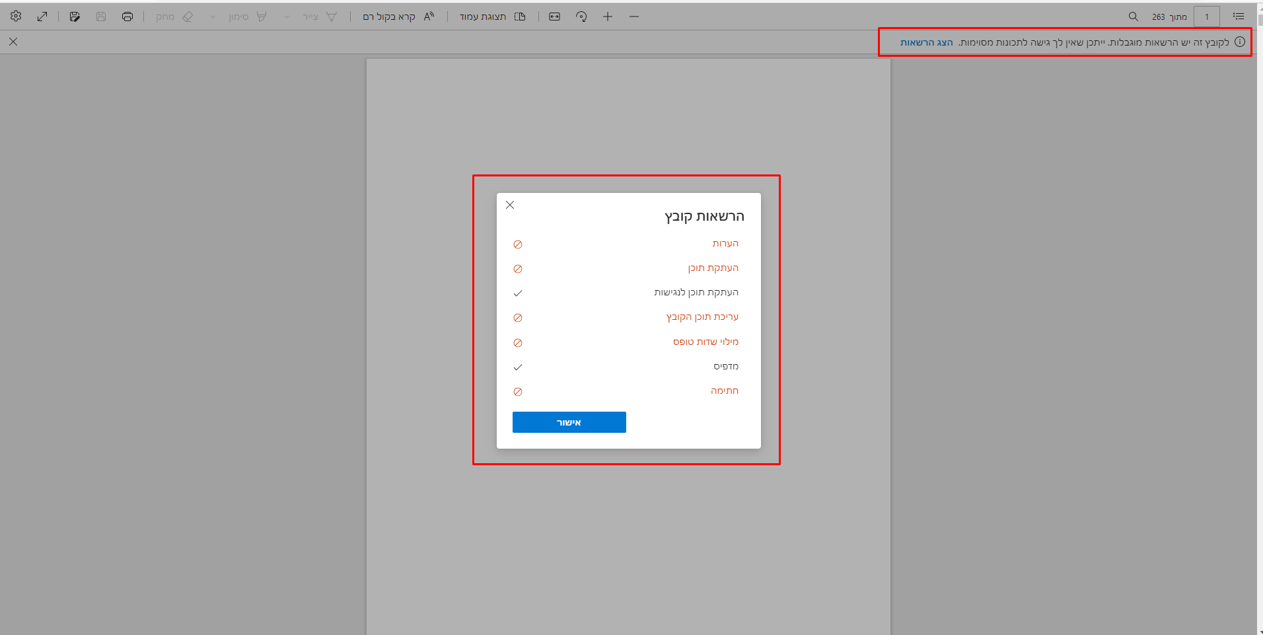Dismiss the permissions notification bar with X
The image size is (1263, 635).
point(13,42)
